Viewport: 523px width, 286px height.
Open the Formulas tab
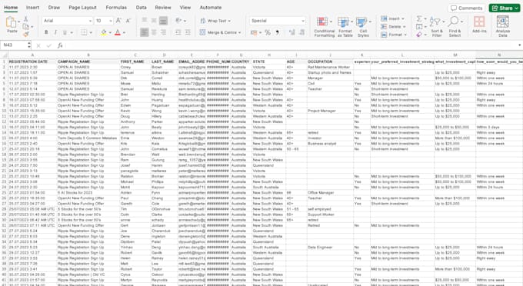pos(116,8)
